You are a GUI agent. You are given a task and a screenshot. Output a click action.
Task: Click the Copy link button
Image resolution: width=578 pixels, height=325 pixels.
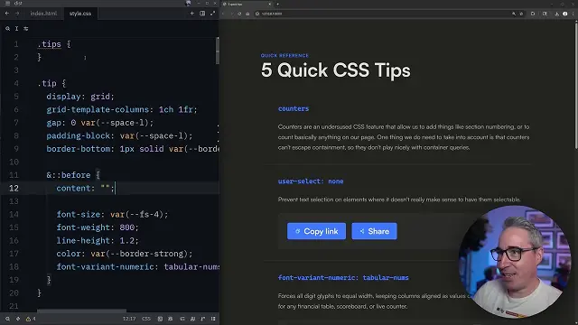coord(316,231)
